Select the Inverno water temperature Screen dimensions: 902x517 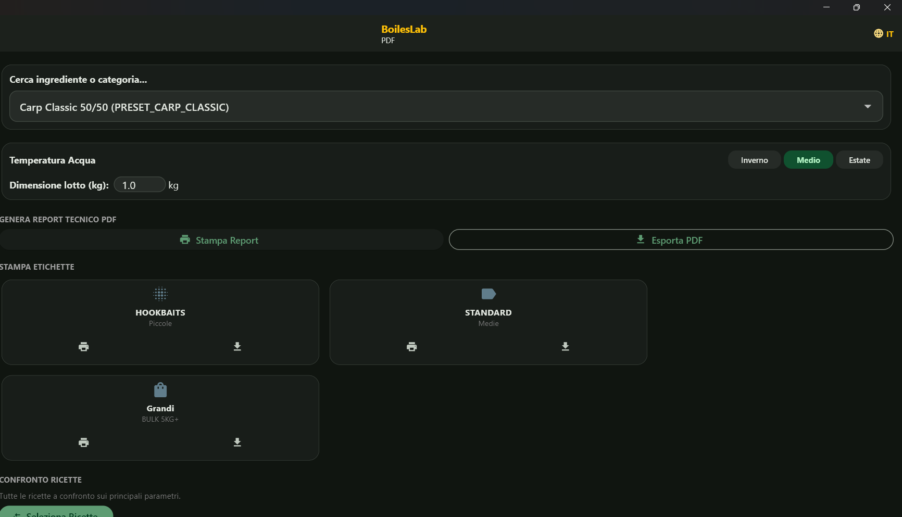(754, 160)
